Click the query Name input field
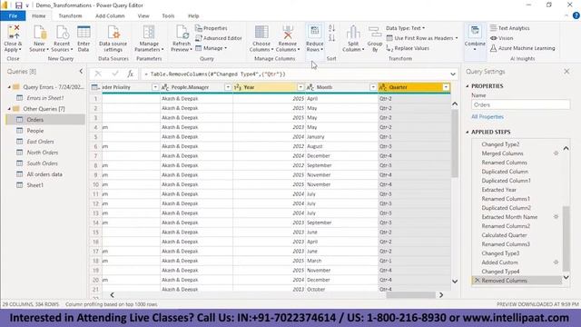The height and width of the screenshot is (327, 581). [520, 105]
